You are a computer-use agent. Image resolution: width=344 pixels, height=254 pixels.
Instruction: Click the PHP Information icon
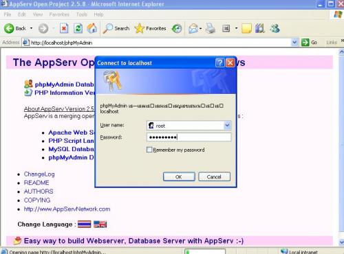(28, 93)
